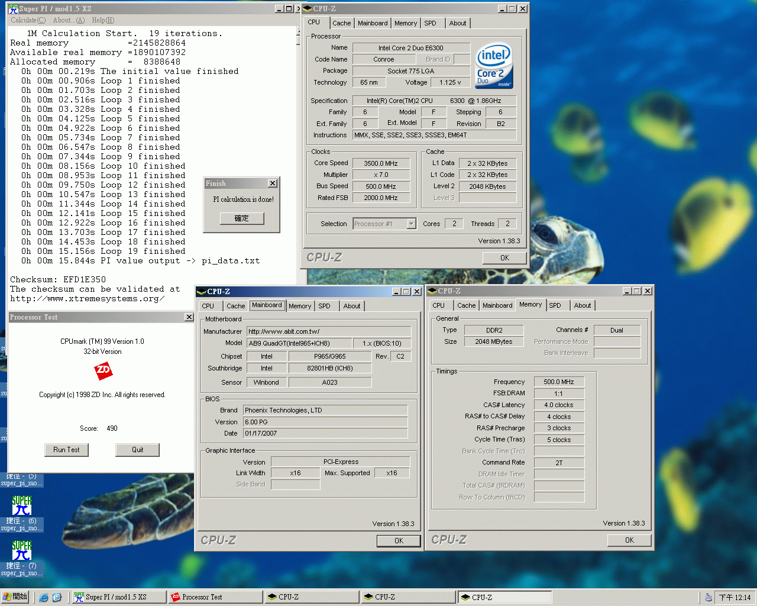Image resolution: width=757 pixels, height=606 pixels.
Task: Click OK in the CPU-Z Mainboard window
Action: tap(399, 540)
